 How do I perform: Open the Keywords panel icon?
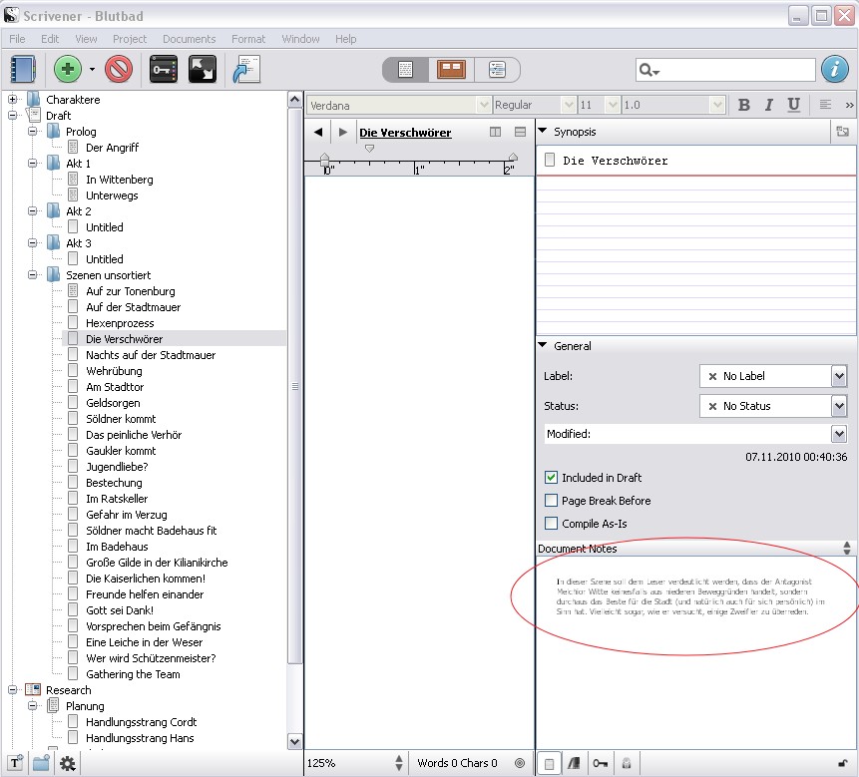[164, 69]
